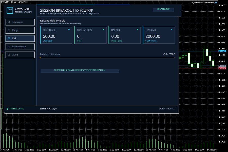The image size is (228, 152).
Task: Click the 2.00% balance text
Action: (151, 41)
